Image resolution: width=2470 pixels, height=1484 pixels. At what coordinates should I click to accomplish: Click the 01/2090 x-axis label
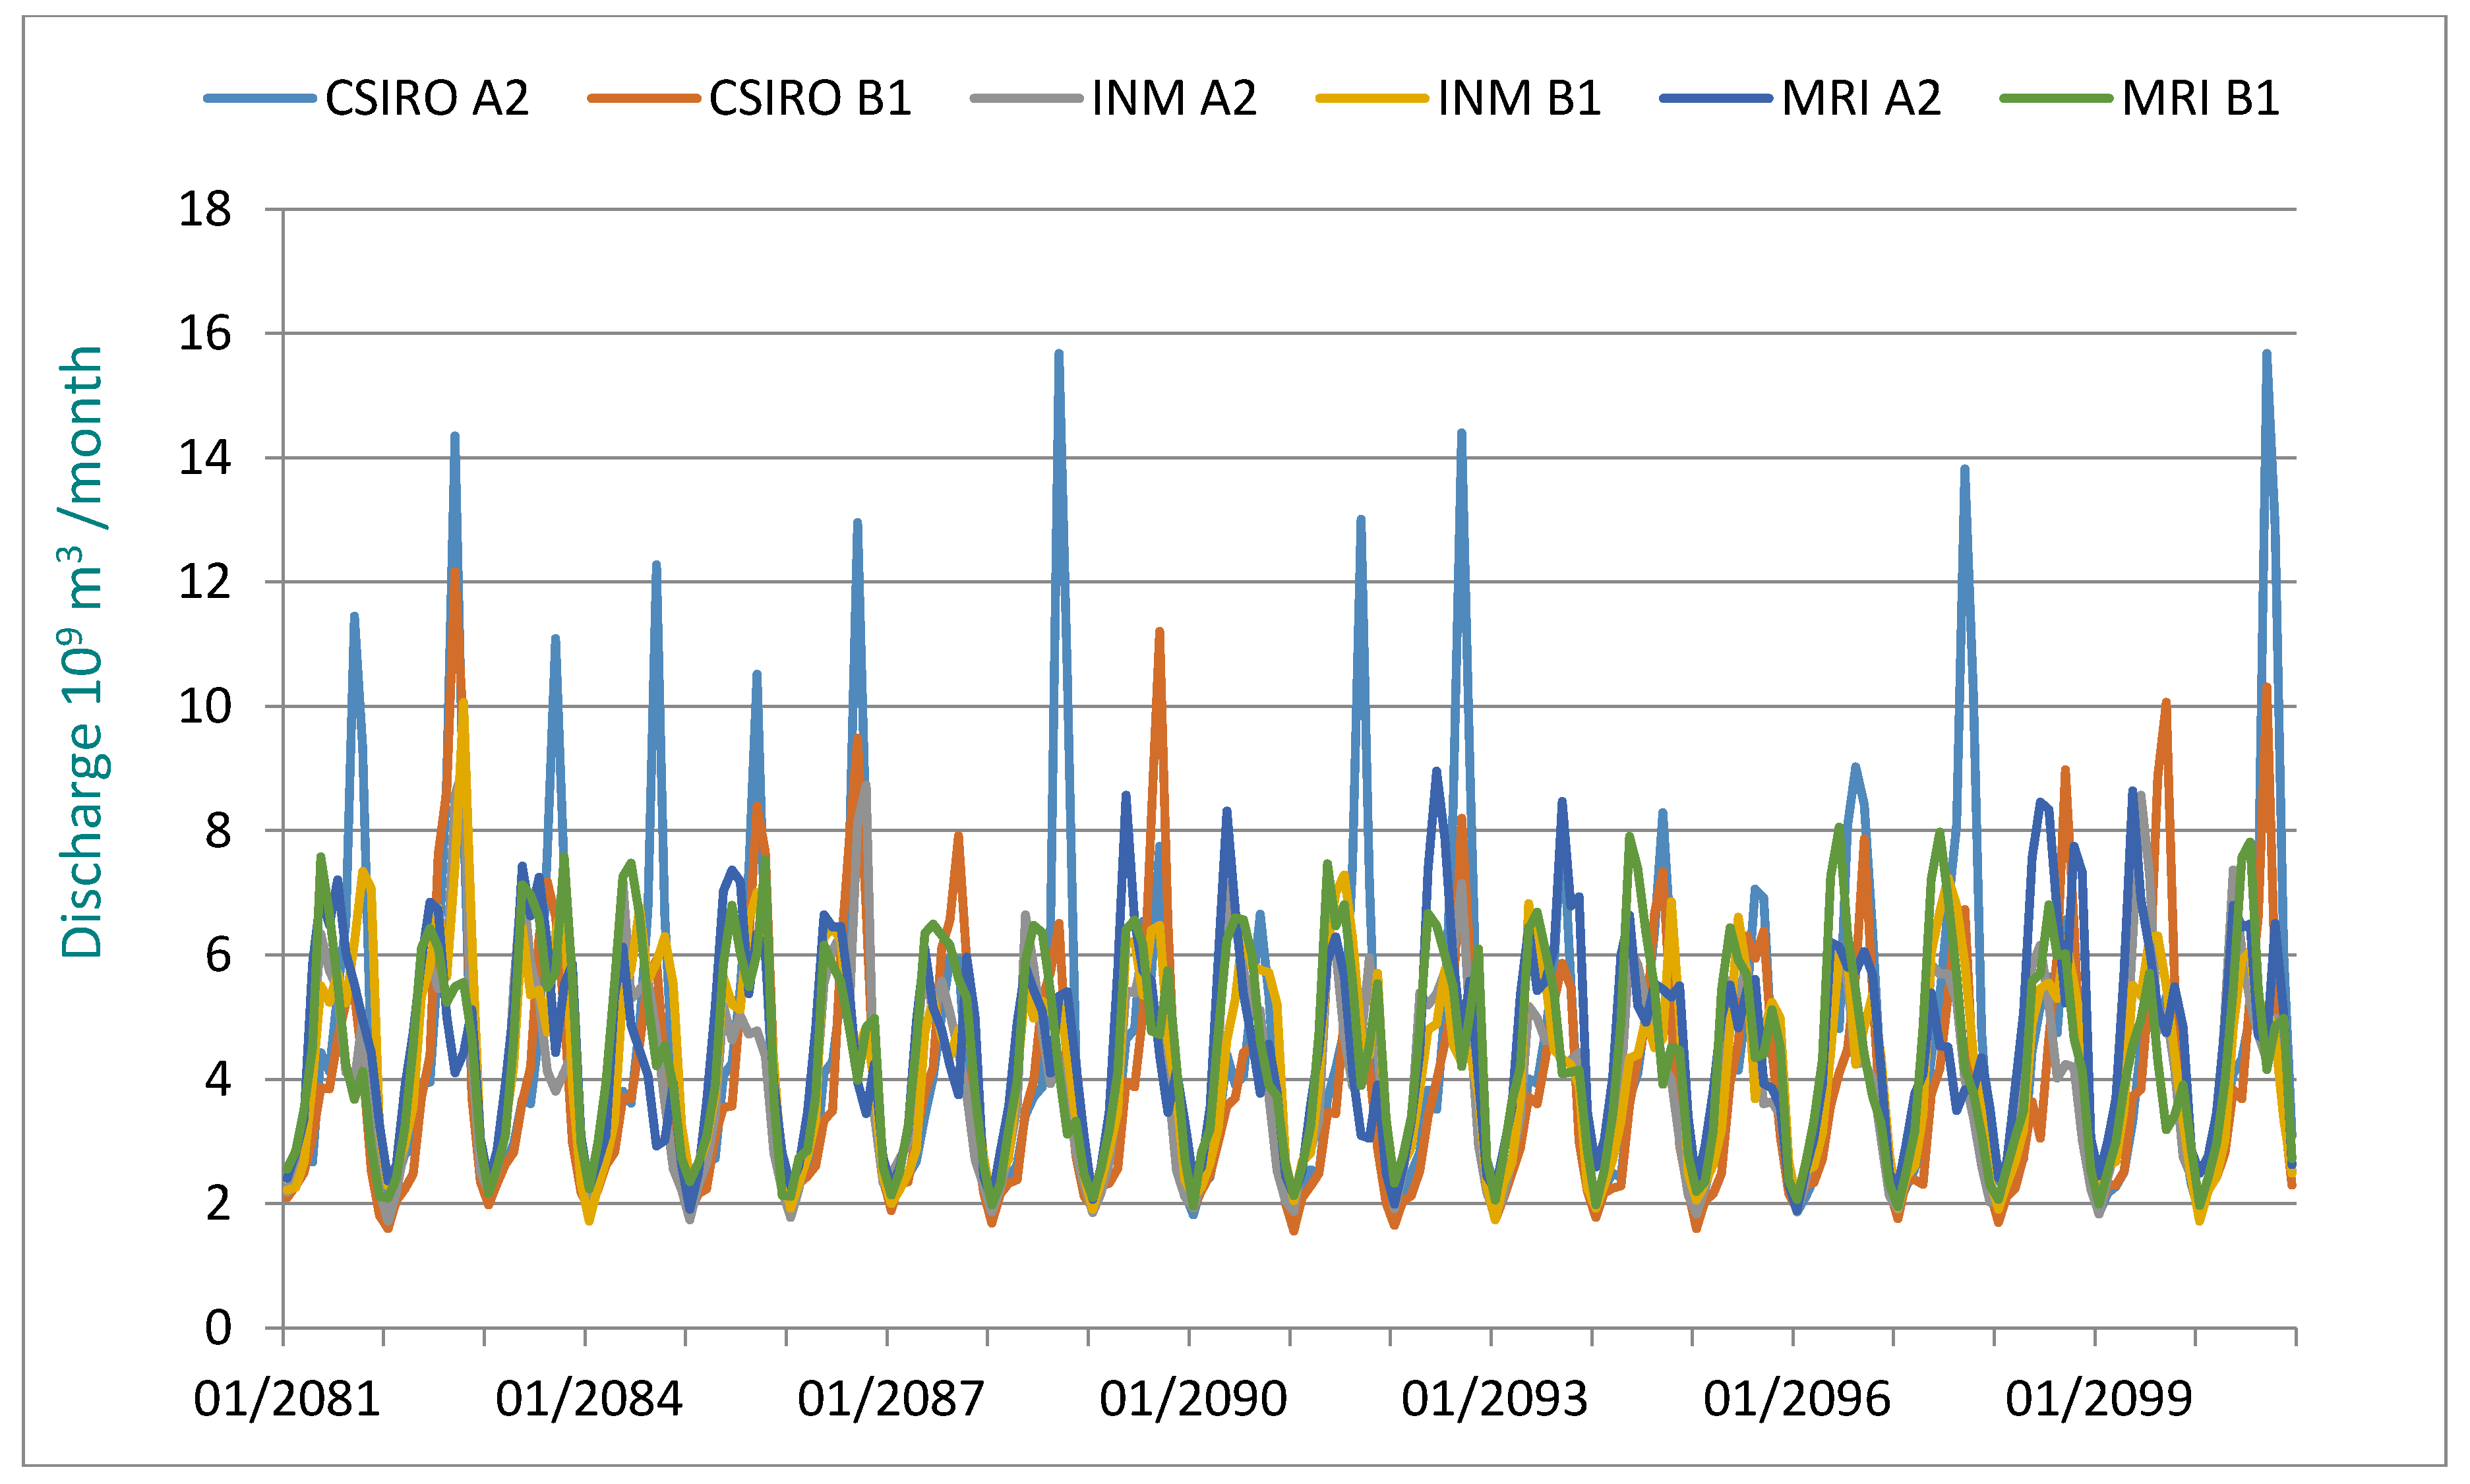point(1193,1398)
